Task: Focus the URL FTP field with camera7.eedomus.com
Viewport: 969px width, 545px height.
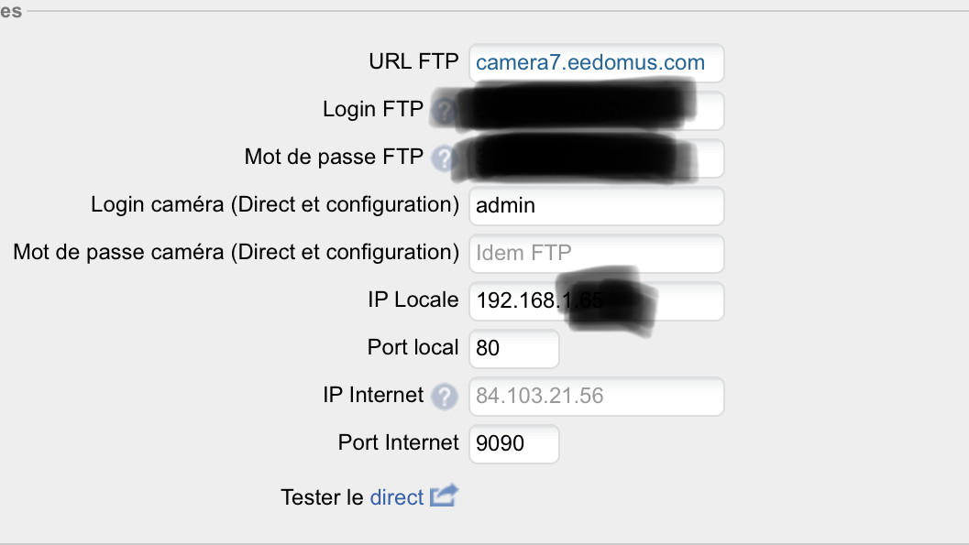Action: tap(597, 63)
